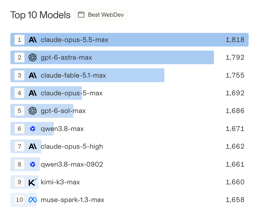Screen dimensions: 260x221
Task: Click the 1,755 score bar for claude-fable-5.1-max
Action: [x=88, y=75]
